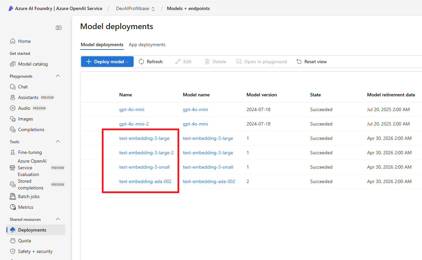Collapse the Playgrounds section
The image size is (422, 260).
coord(58,76)
